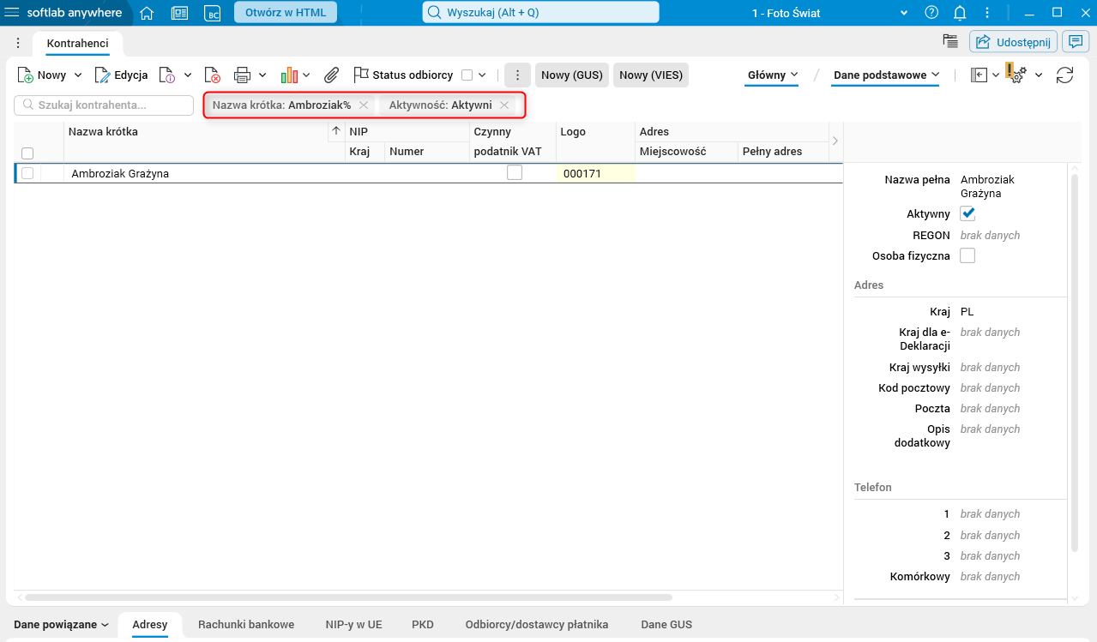This screenshot has width=1097, height=642.
Task: Open the Dane GUS tab
Action: pyautogui.click(x=666, y=625)
